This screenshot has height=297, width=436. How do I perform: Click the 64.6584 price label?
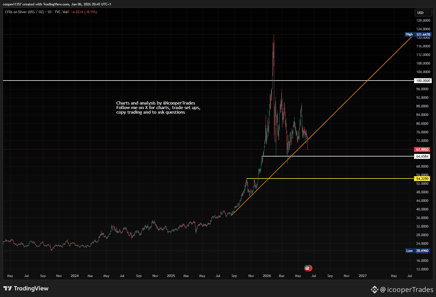[x=422, y=156]
